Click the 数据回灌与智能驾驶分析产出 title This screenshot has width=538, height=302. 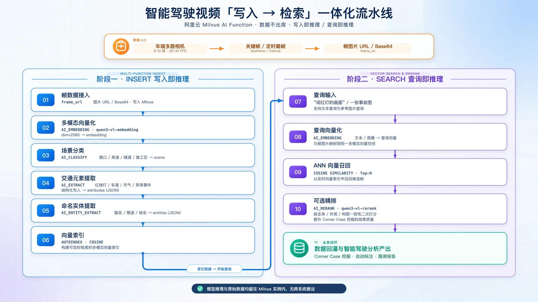pos(353,249)
